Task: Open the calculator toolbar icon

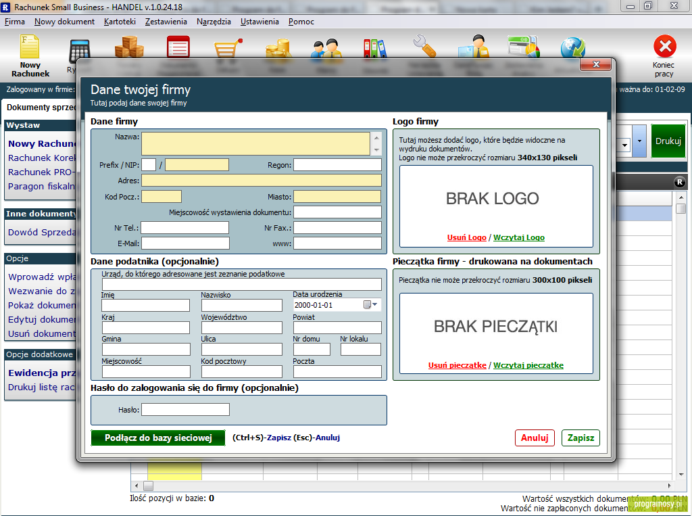Action: [80, 51]
